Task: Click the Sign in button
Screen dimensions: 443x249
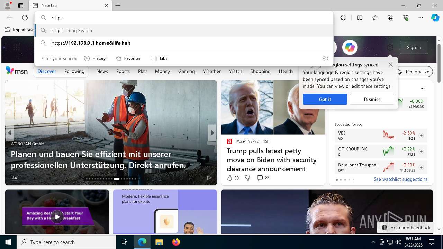Action: pos(414,47)
